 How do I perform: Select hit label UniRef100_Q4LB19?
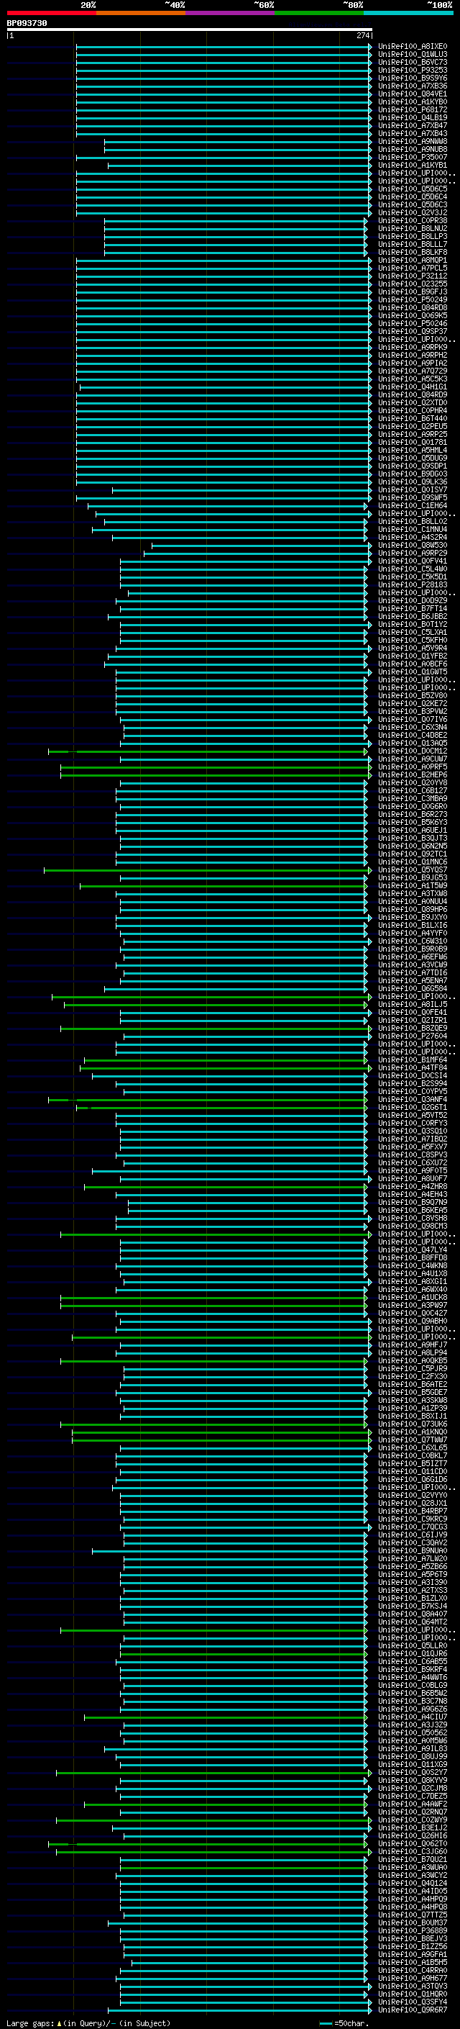pyautogui.click(x=413, y=117)
